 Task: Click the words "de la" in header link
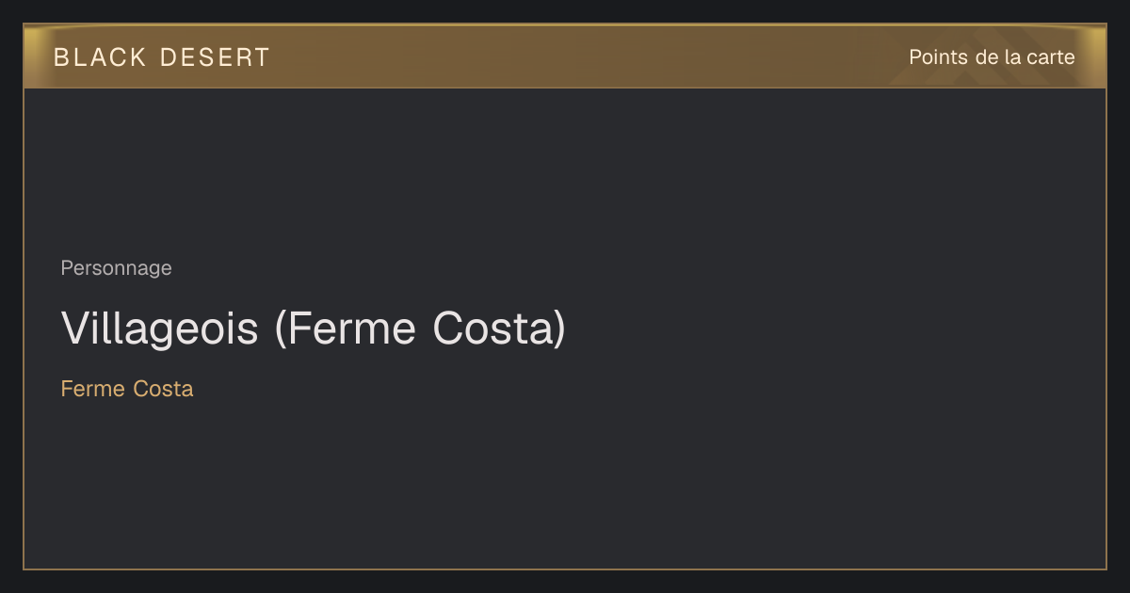(998, 57)
